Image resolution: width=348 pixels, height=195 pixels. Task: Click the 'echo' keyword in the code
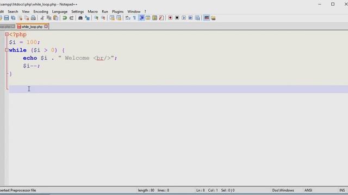click(30, 58)
